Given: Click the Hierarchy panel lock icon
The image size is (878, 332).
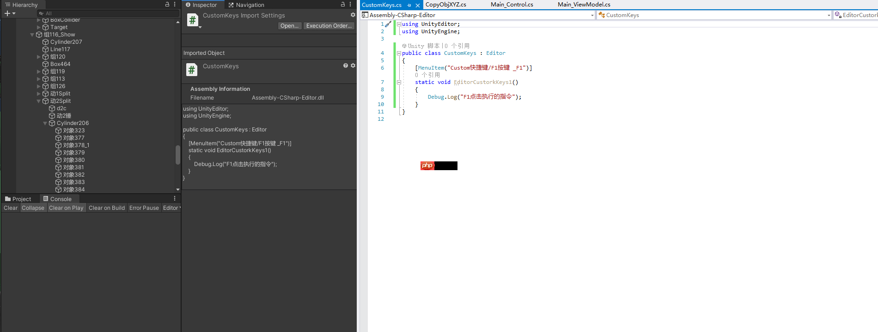Looking at the screenshot, I should pyautogui.click(x=167, y=4).
